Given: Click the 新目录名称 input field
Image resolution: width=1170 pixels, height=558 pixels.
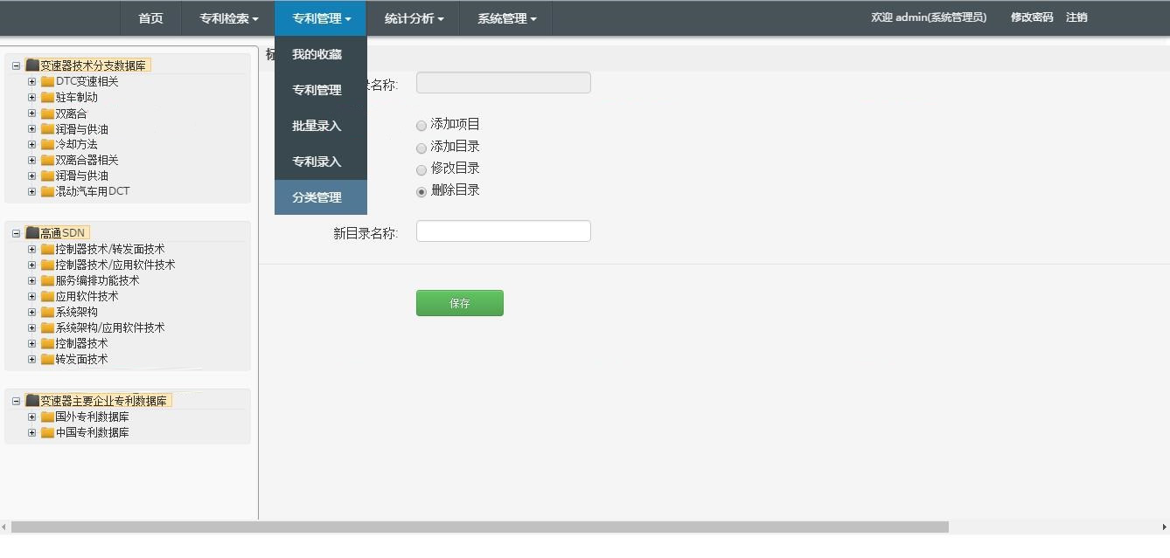Looking at the screenshot, I should click(504, 231).
